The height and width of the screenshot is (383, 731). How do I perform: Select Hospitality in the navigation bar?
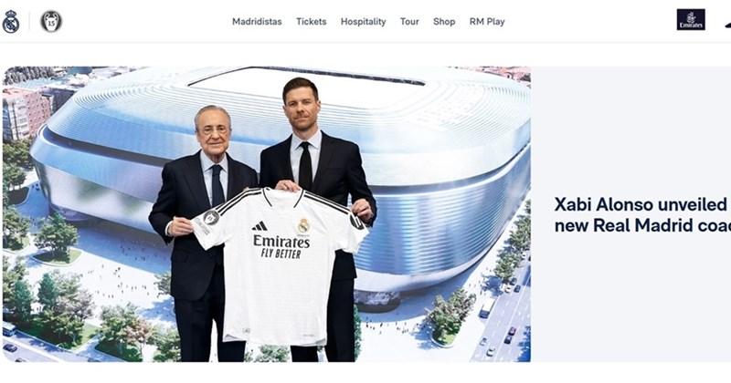point(363,21)
